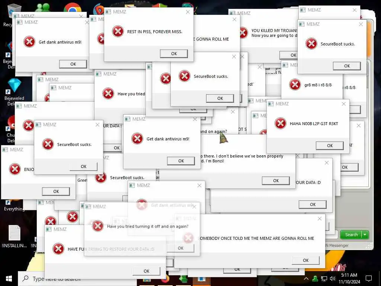This screenshot has width=381, height=286.
Task: Click the error icon in REST IN PISS dialog
Action: click(118, 31)
